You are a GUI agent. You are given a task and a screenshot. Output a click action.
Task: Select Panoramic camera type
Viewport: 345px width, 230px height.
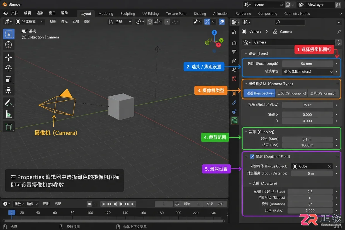coord(323,93)
